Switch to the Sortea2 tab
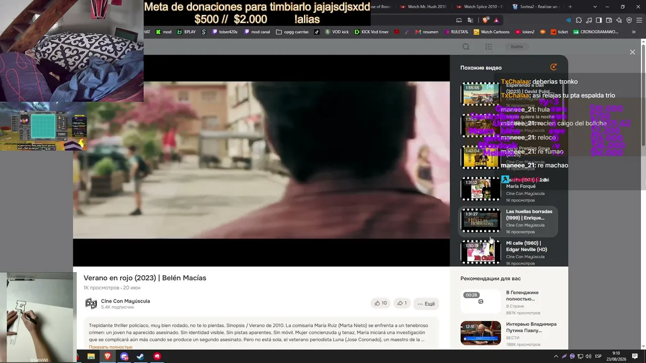 [535, 7]
